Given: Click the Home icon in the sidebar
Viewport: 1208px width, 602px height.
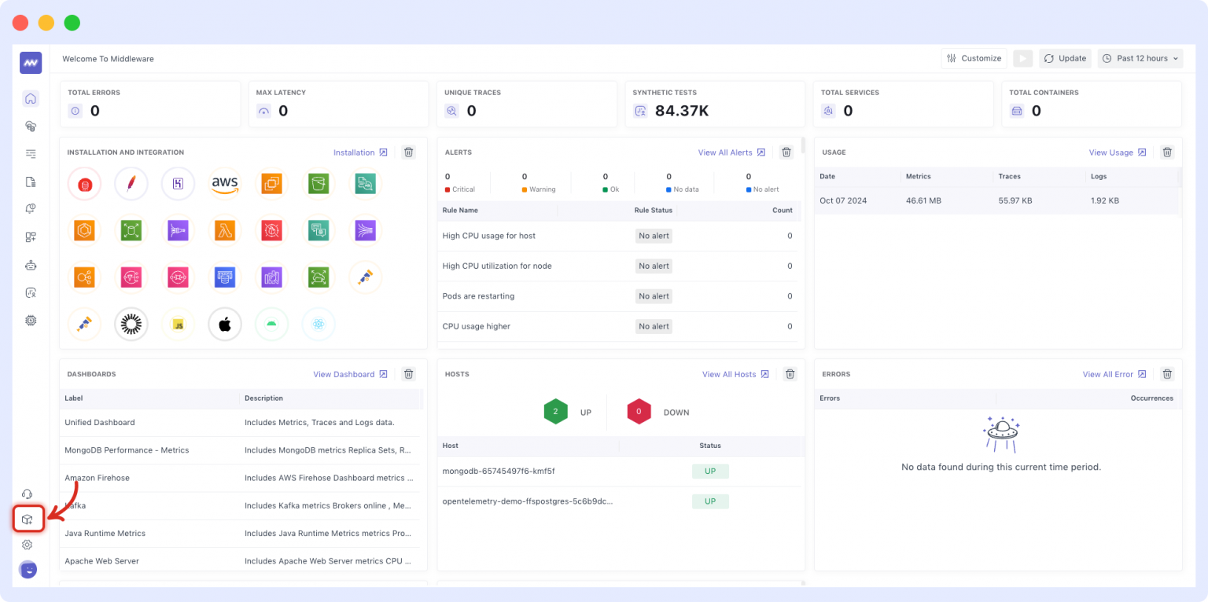Looking at the screenshot, I should click(30, 98).
